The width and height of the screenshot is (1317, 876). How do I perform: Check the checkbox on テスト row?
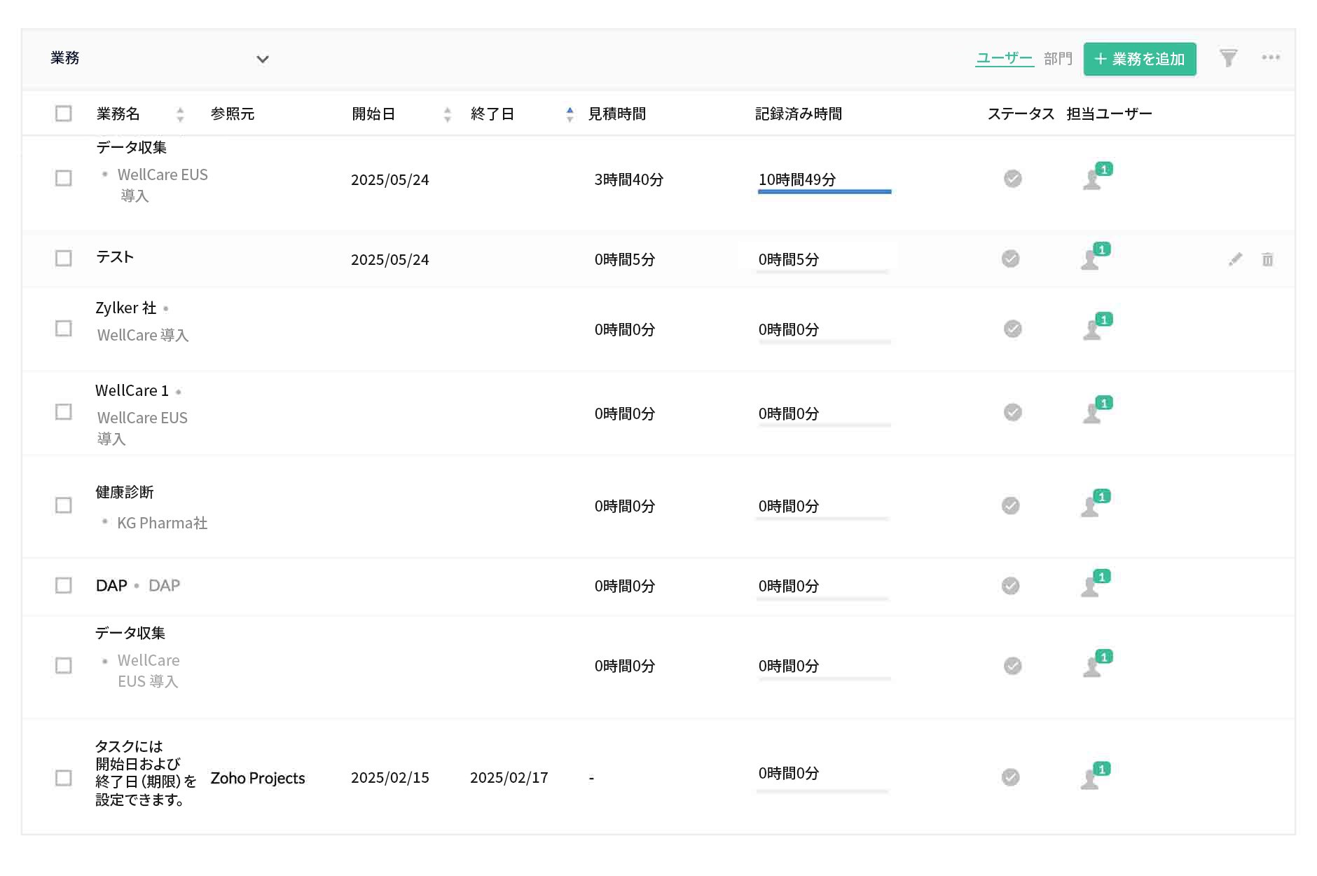pyautogui.click(x=63, y=258)
